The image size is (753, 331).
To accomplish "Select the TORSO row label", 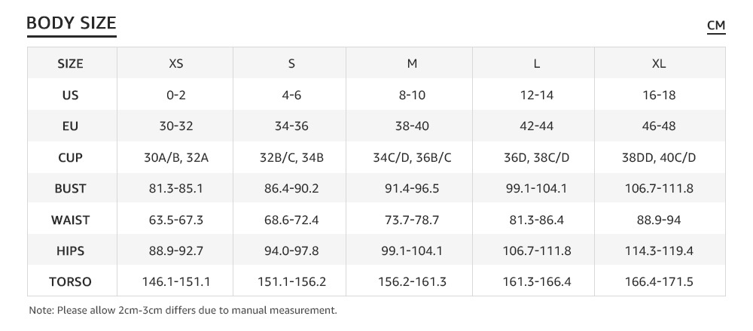I will [70, 283].
